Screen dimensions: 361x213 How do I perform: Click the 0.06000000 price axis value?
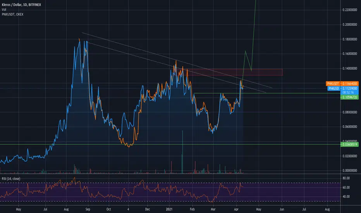pos(350,127)
